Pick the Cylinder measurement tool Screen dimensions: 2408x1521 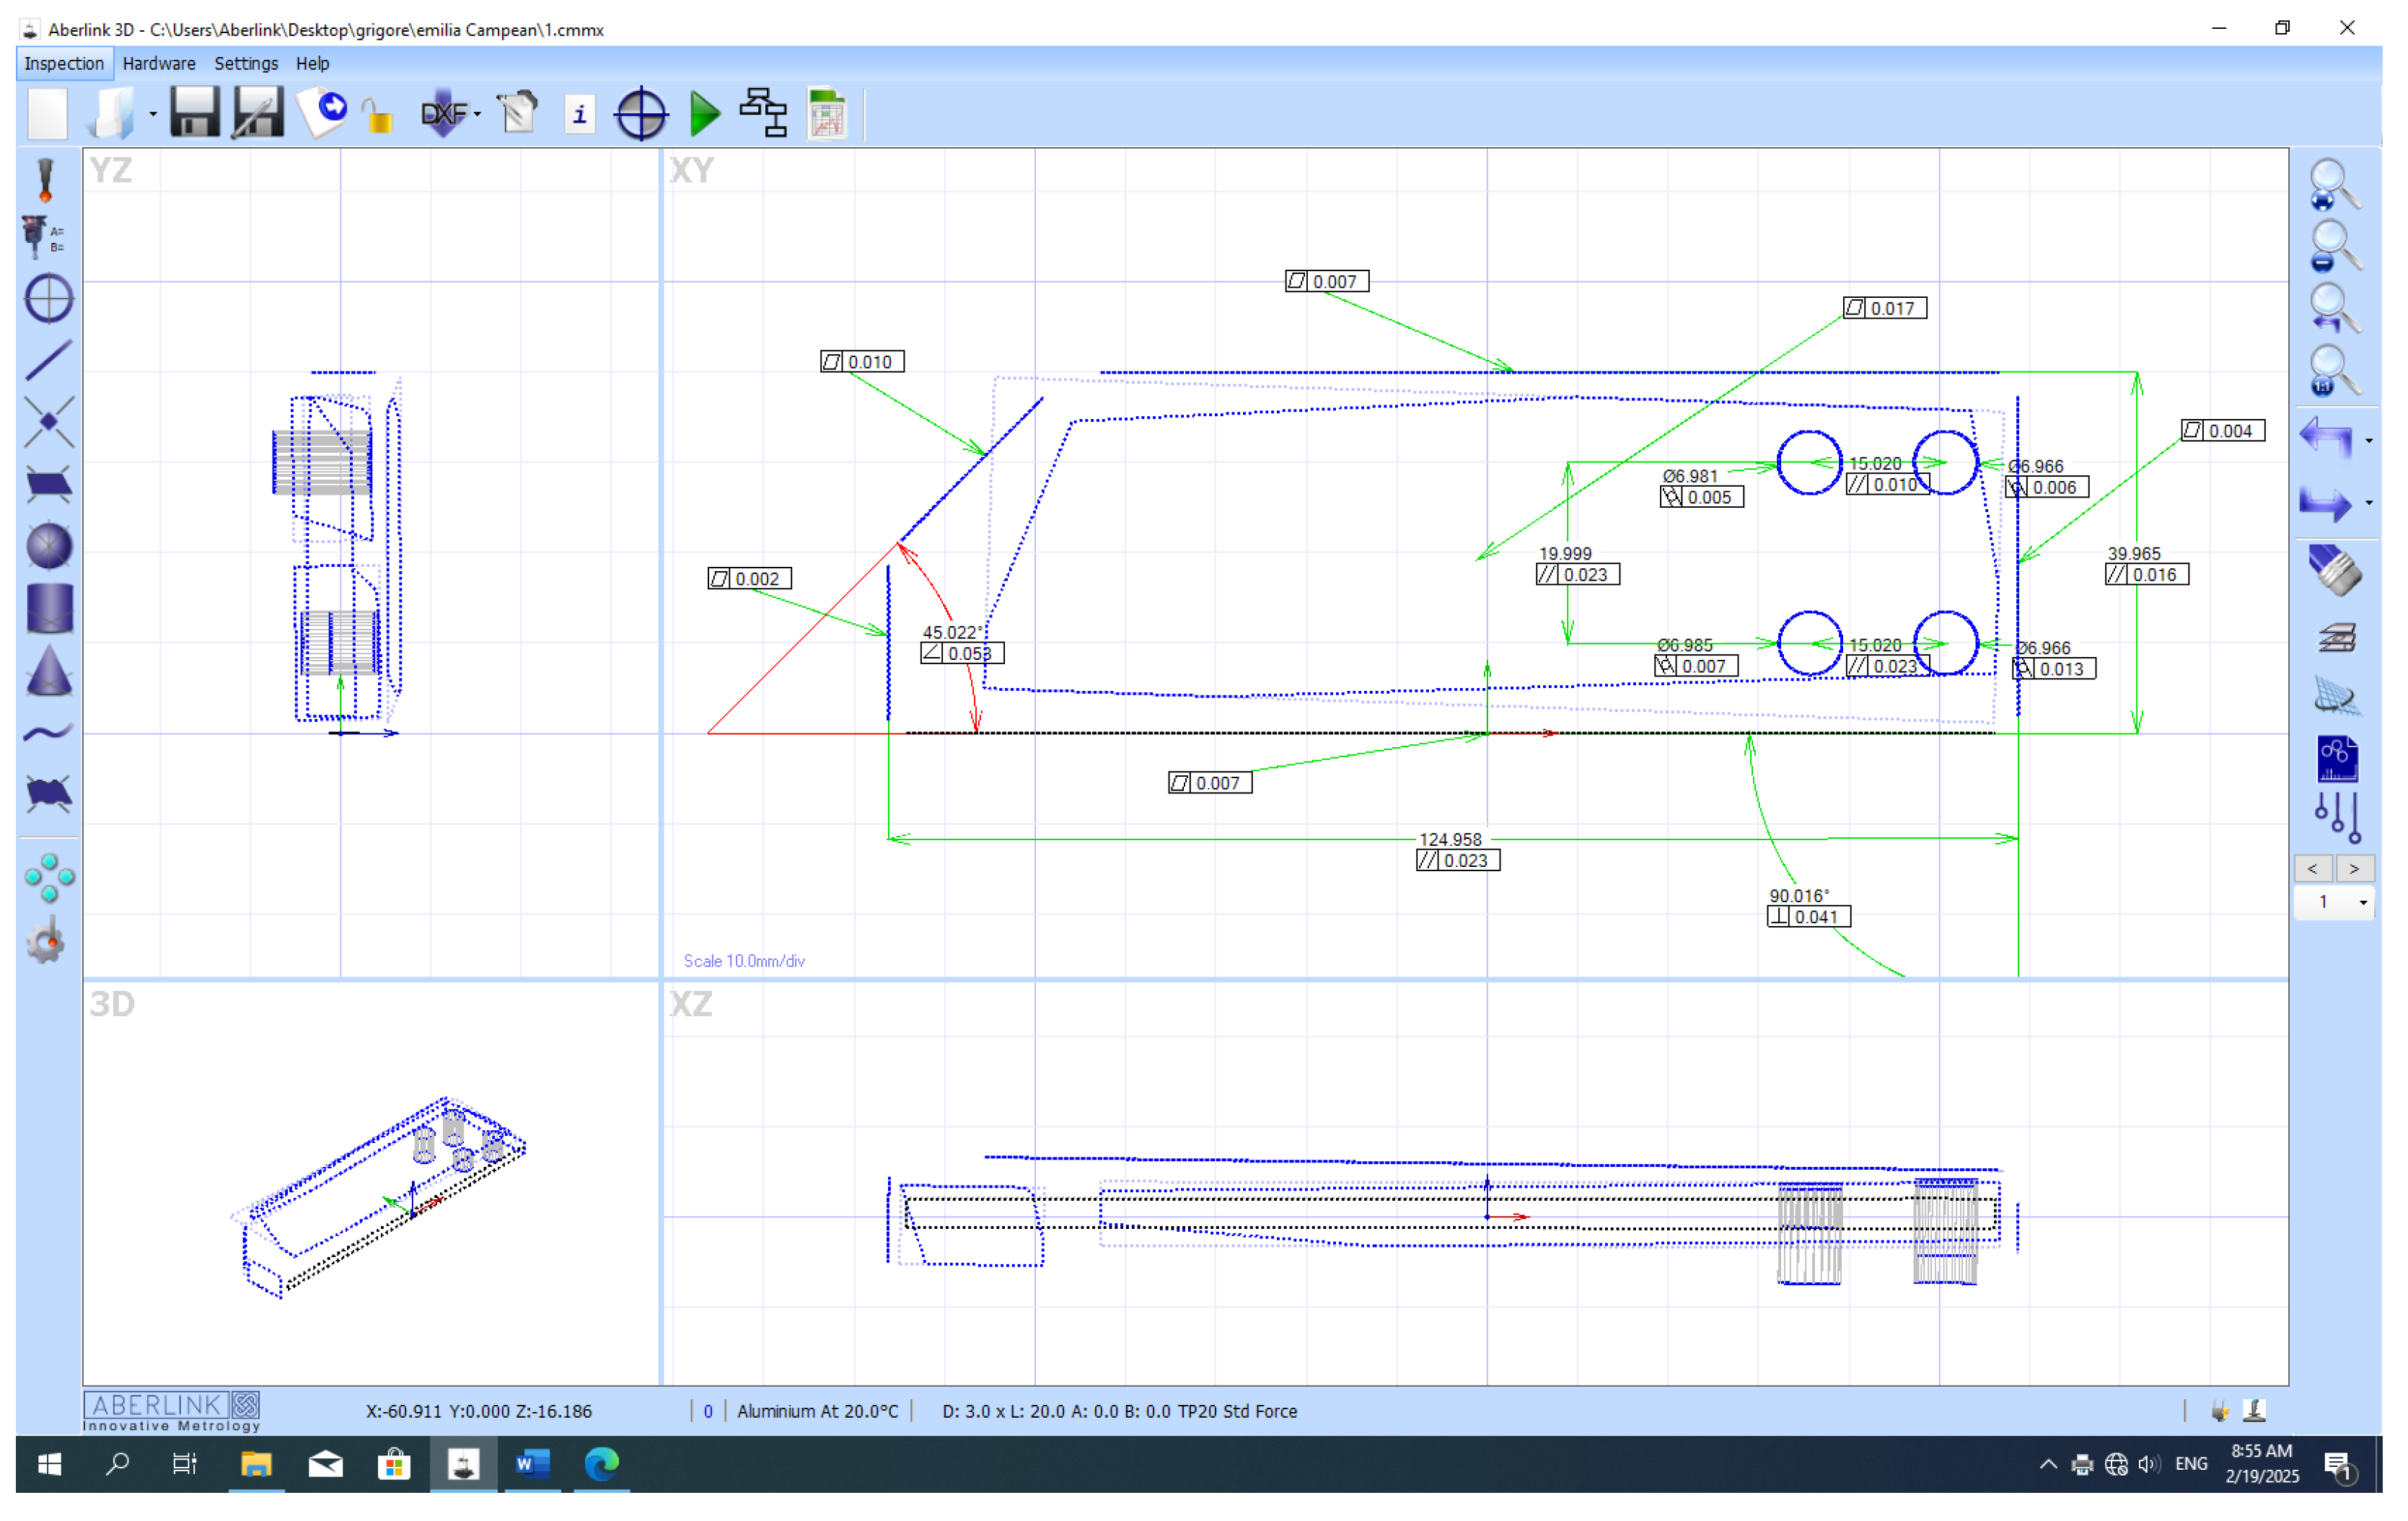pyautogui.click(x=48, y=608)
